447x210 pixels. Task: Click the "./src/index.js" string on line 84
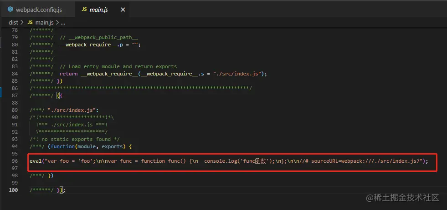point(237,74)
